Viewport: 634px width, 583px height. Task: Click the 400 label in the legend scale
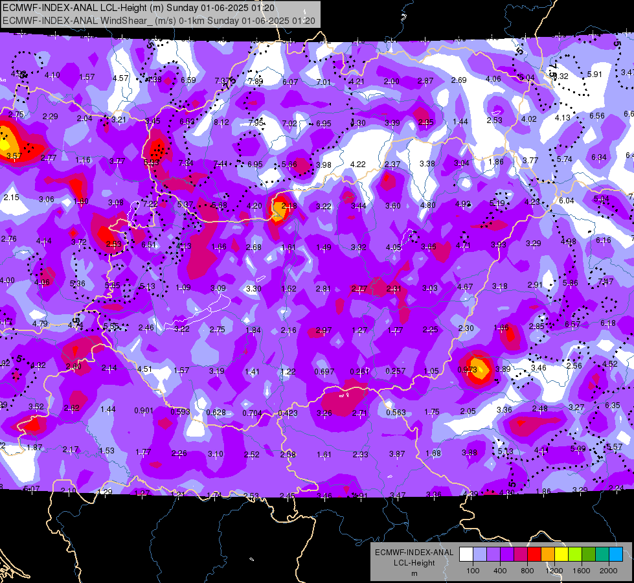tap(500, 571)
